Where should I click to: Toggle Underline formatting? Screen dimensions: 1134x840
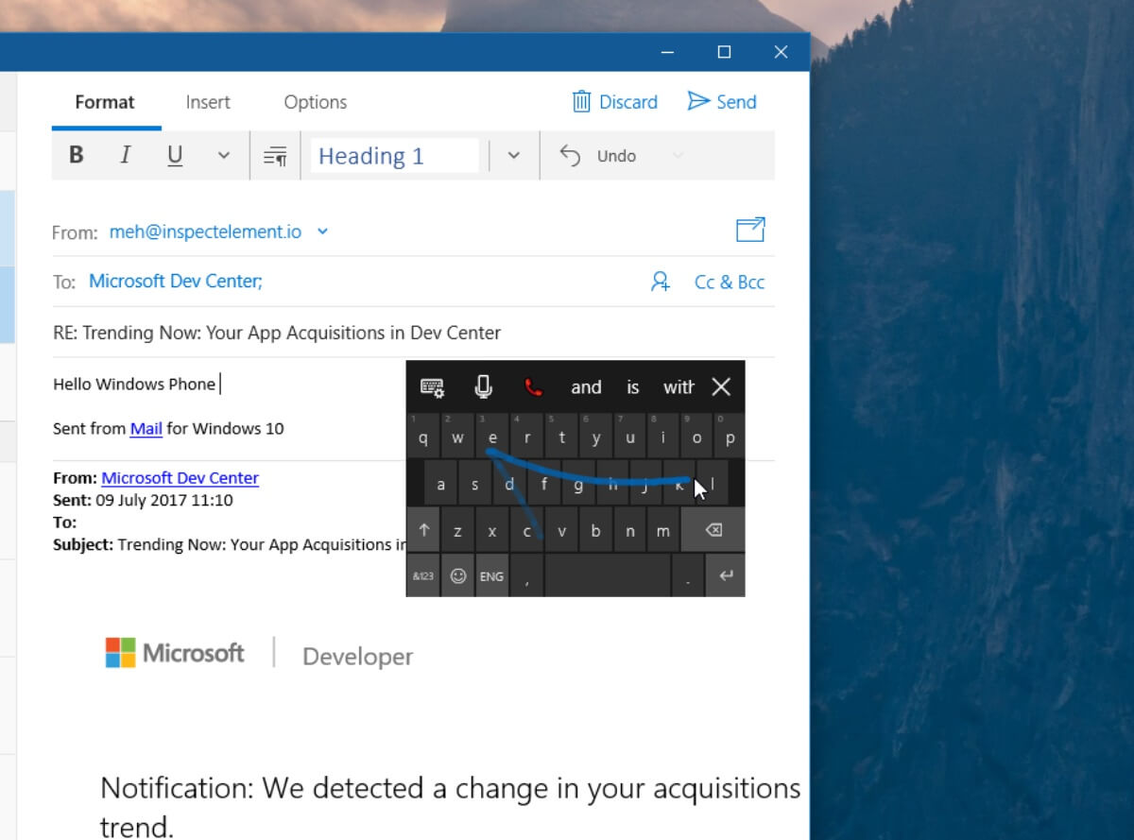(175, 156)
